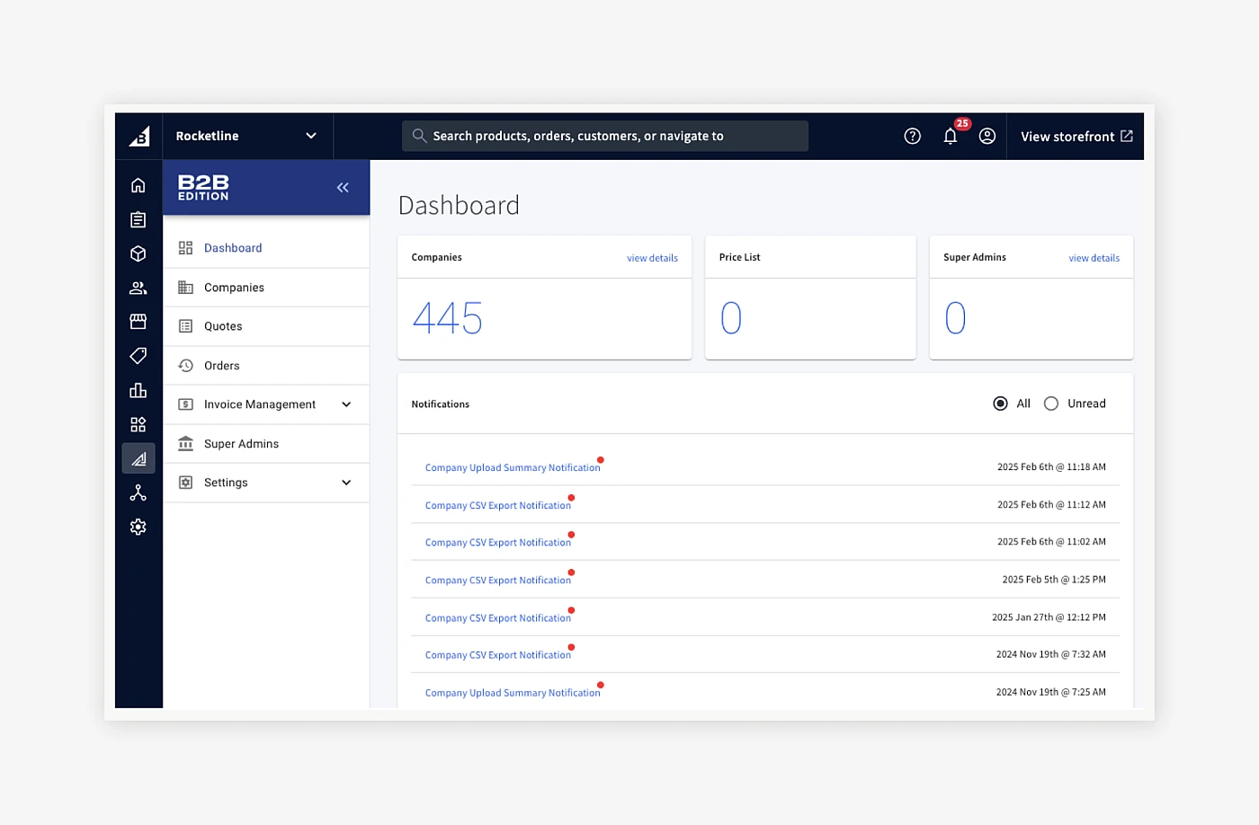This screenshot has width=1259, height=825.
Task: Open Company CSV Export Notification from Feb 5th
Action: pyautogui.click(x=498, y=580)
